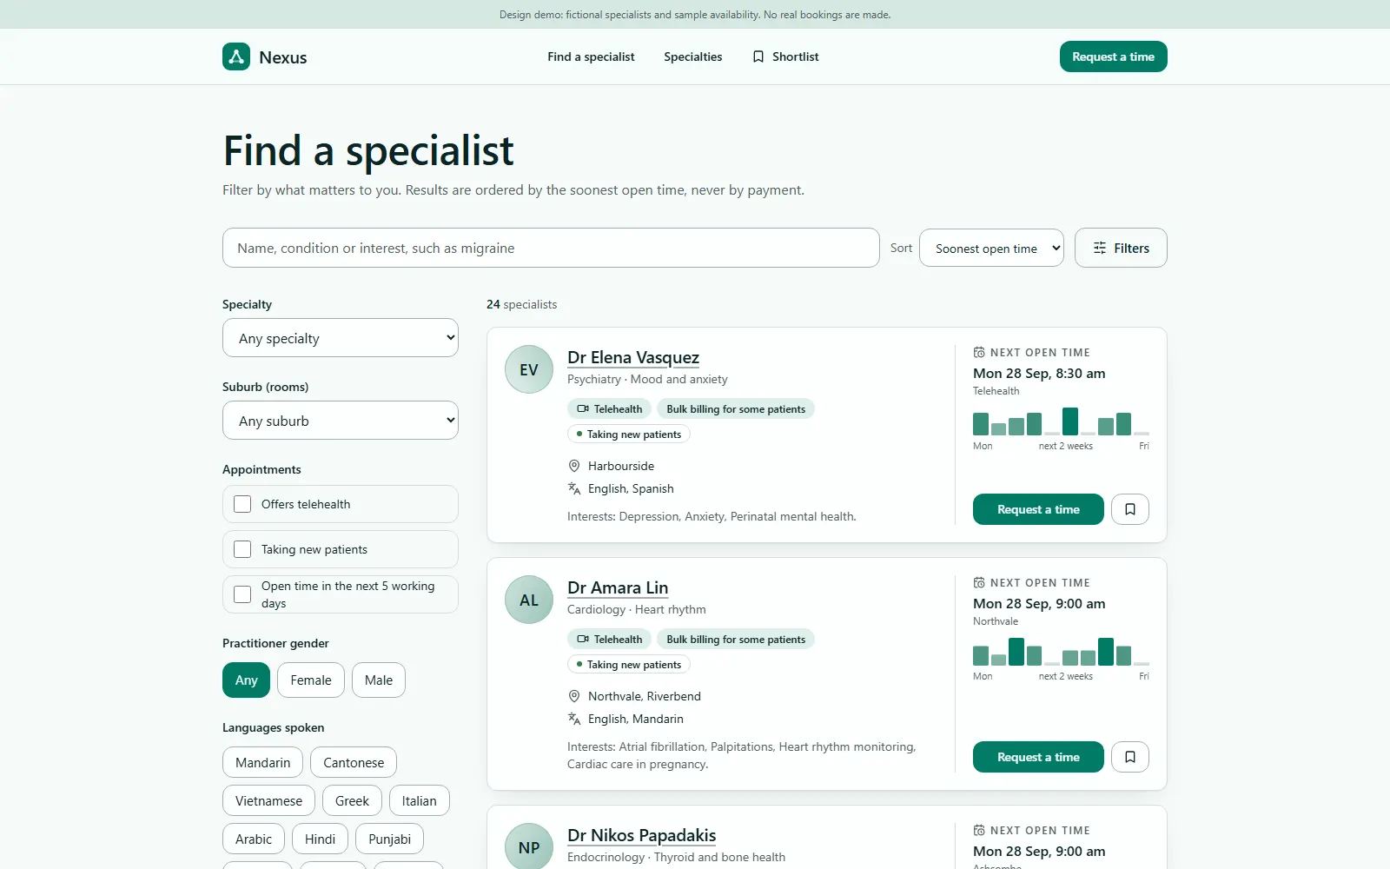Click the calendar icon above Dr Amara Lin's next open time
Image resolution: width=1390 pixels, height=869 pixels.
point(979,582)
